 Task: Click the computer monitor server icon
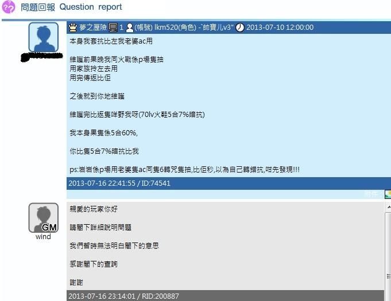coord(113,28)
